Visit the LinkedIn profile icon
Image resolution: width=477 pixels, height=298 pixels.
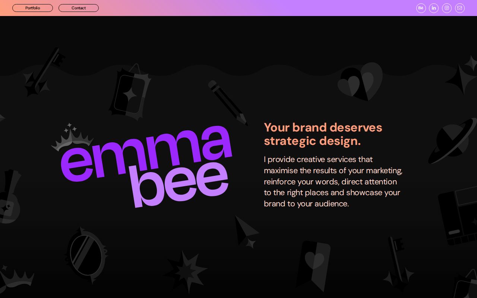[434, 8]
